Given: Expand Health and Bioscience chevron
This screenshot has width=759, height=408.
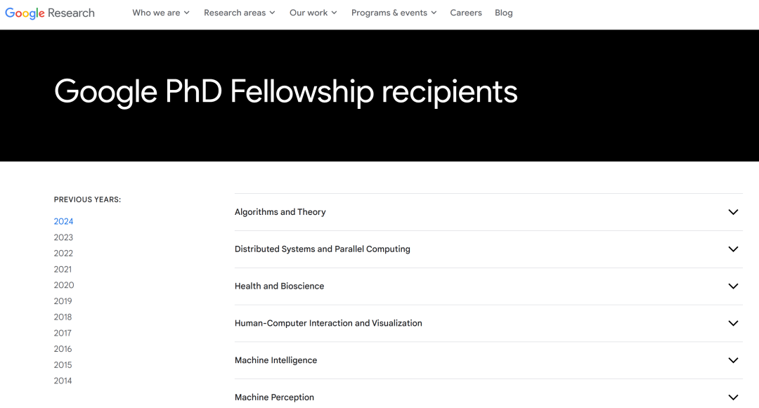Looking at the screenshot, I should click(x=733, y=287).
